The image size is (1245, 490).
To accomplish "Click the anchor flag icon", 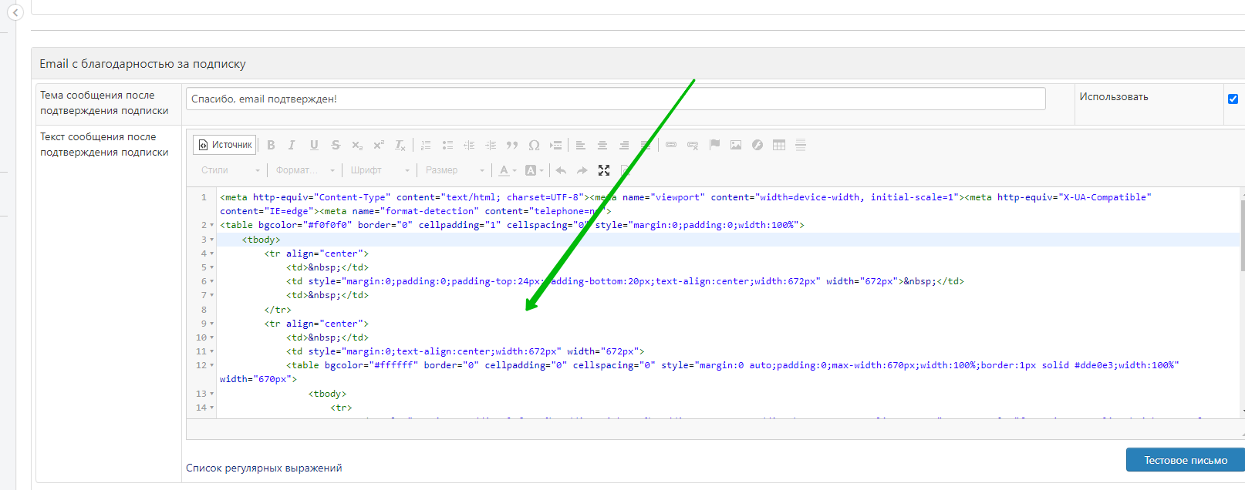I will tap(714, 145).
